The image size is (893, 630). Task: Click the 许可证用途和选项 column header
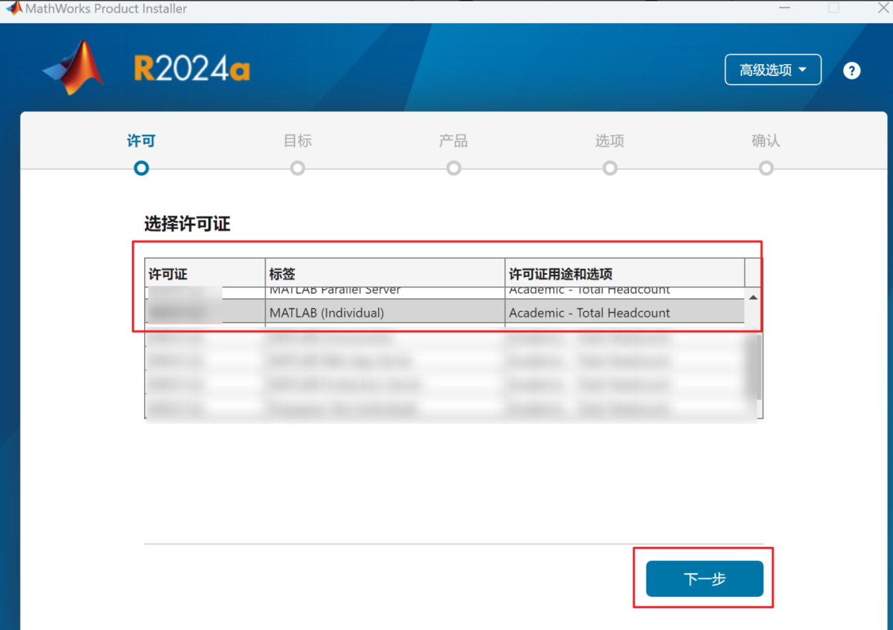624,274
